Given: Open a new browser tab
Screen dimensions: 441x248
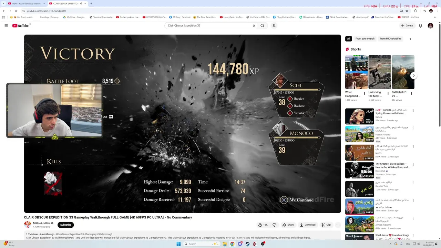Looking at the screenshot, I should [x=91, y=3].
